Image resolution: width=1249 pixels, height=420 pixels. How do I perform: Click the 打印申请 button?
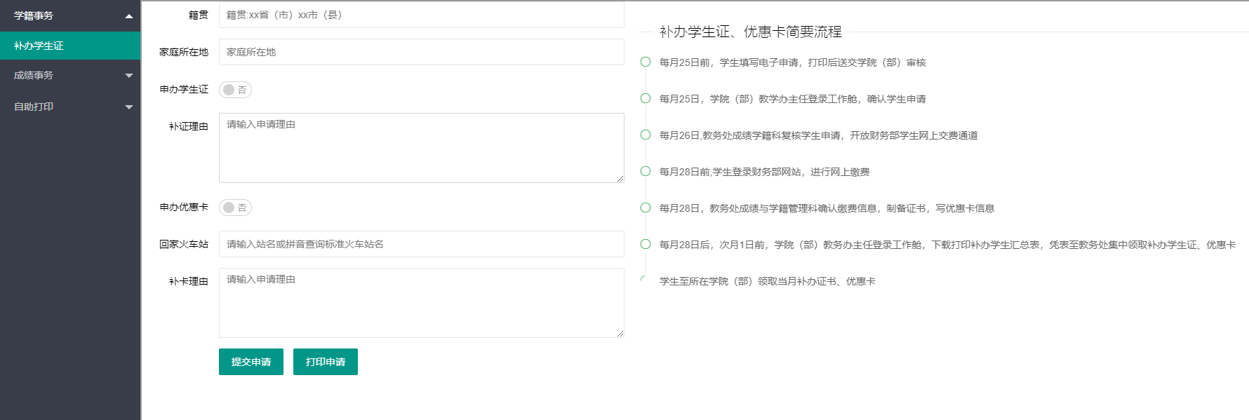(326, 362)
